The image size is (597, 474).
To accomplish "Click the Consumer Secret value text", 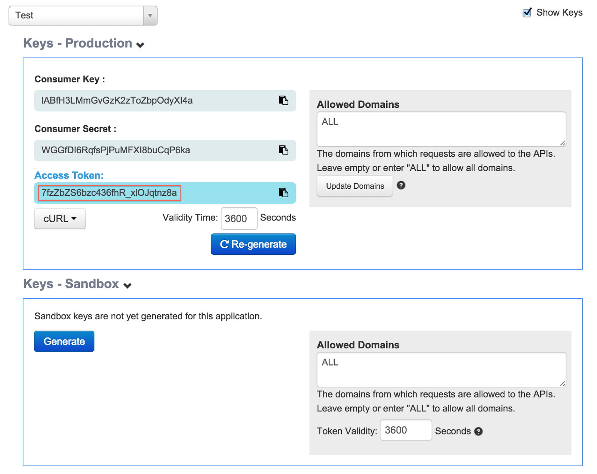I will point(116,150).
